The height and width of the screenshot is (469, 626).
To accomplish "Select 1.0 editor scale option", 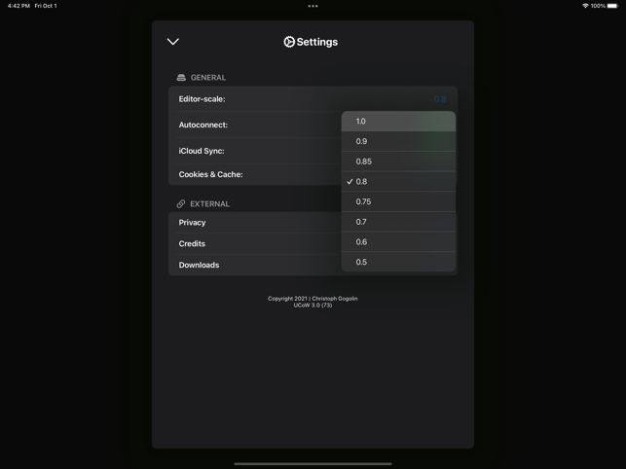I will (x=398, y=122).
